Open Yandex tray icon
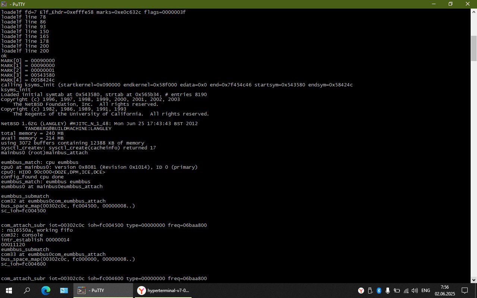 (361, 291)
